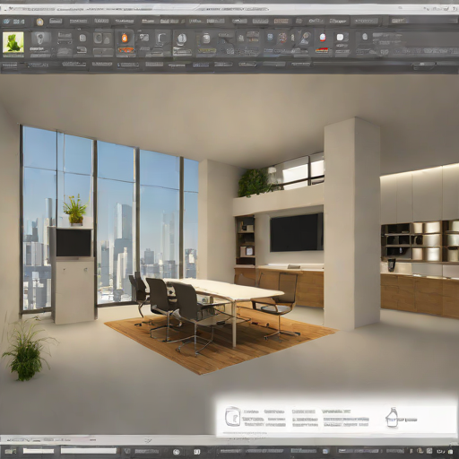
Task: Click the first white input field in the bottom bar
Action: pos(39,451)
